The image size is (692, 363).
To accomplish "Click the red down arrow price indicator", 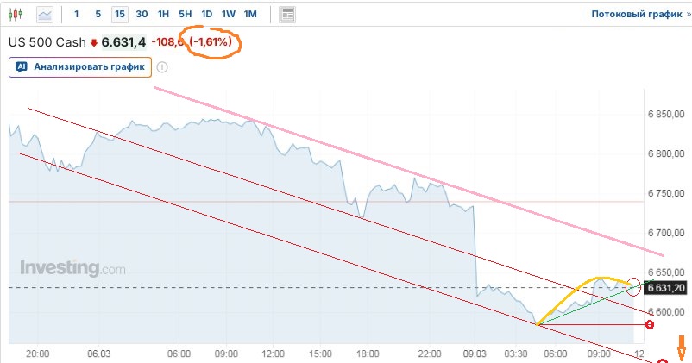I will coord(93,42).
